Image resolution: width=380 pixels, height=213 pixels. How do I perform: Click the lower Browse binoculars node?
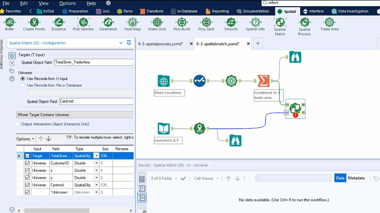click(x=235, y=141)
